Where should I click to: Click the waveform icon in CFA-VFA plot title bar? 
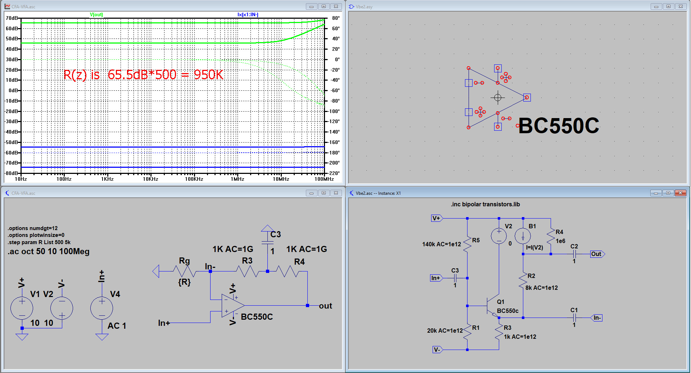pos(7,6)
